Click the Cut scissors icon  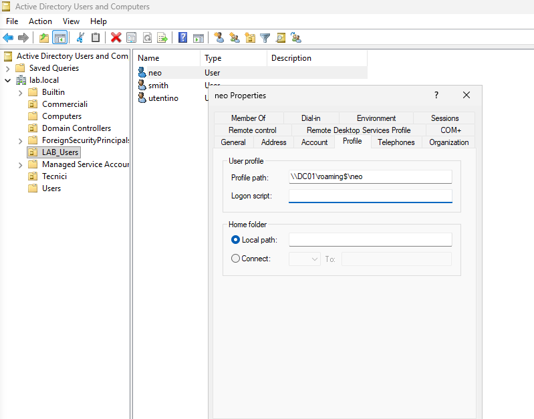pos(80,38)
